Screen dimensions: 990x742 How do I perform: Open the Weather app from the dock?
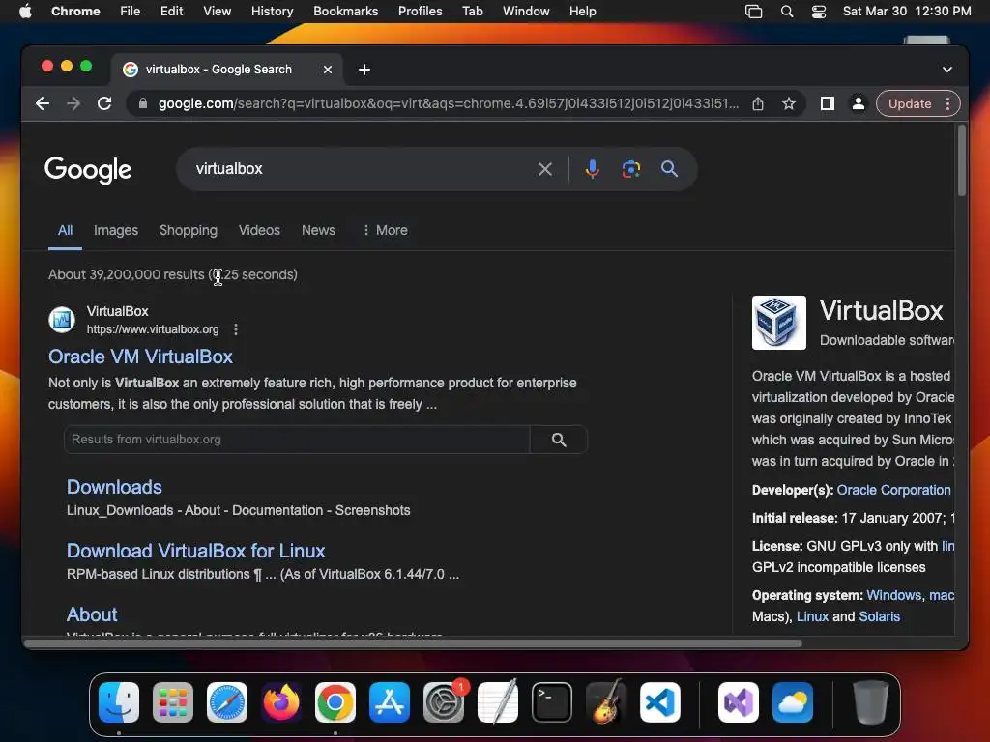tap(793, 702)
